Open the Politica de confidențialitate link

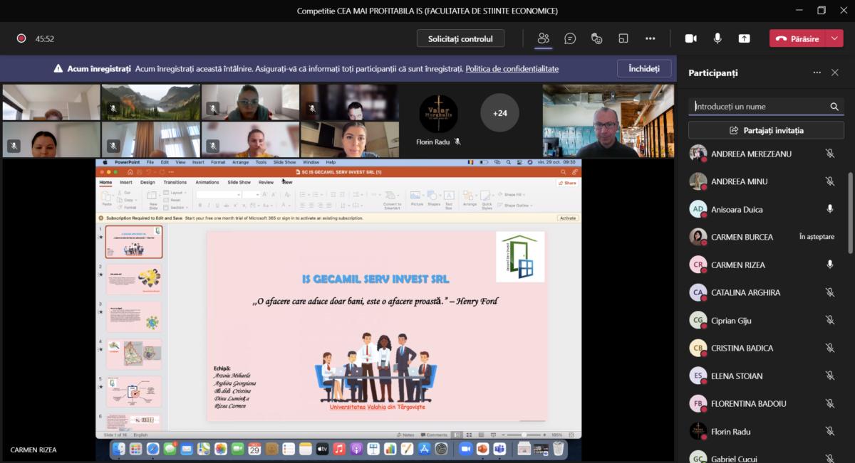(512, 69)
